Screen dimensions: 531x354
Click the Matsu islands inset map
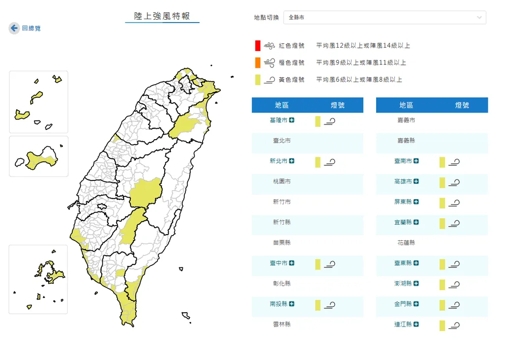39,102
